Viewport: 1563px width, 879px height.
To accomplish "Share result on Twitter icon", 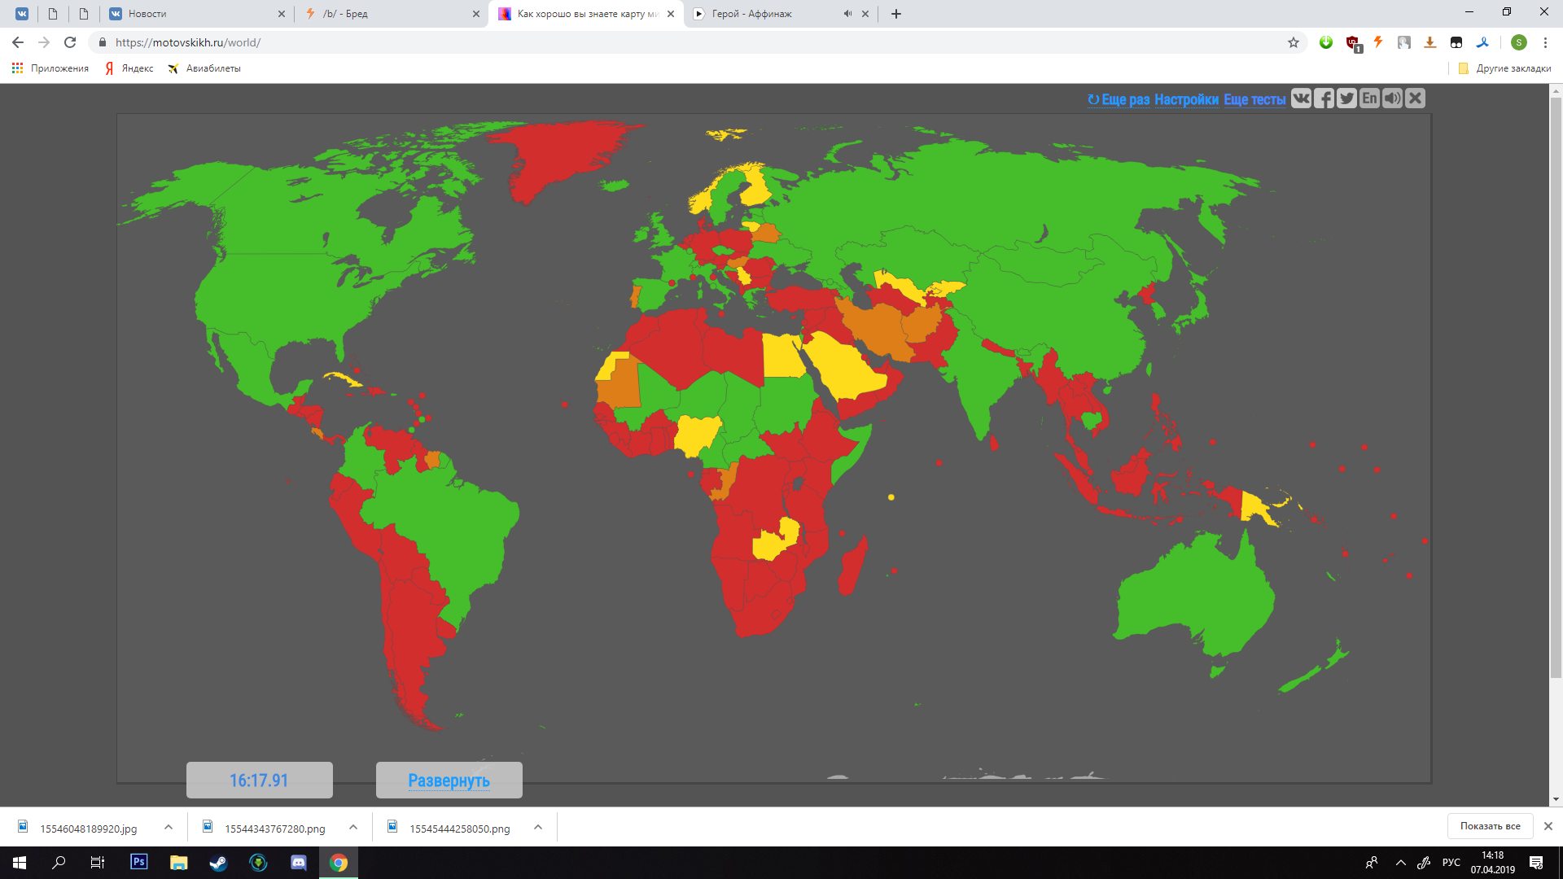I will click(x=1346, y=98).
